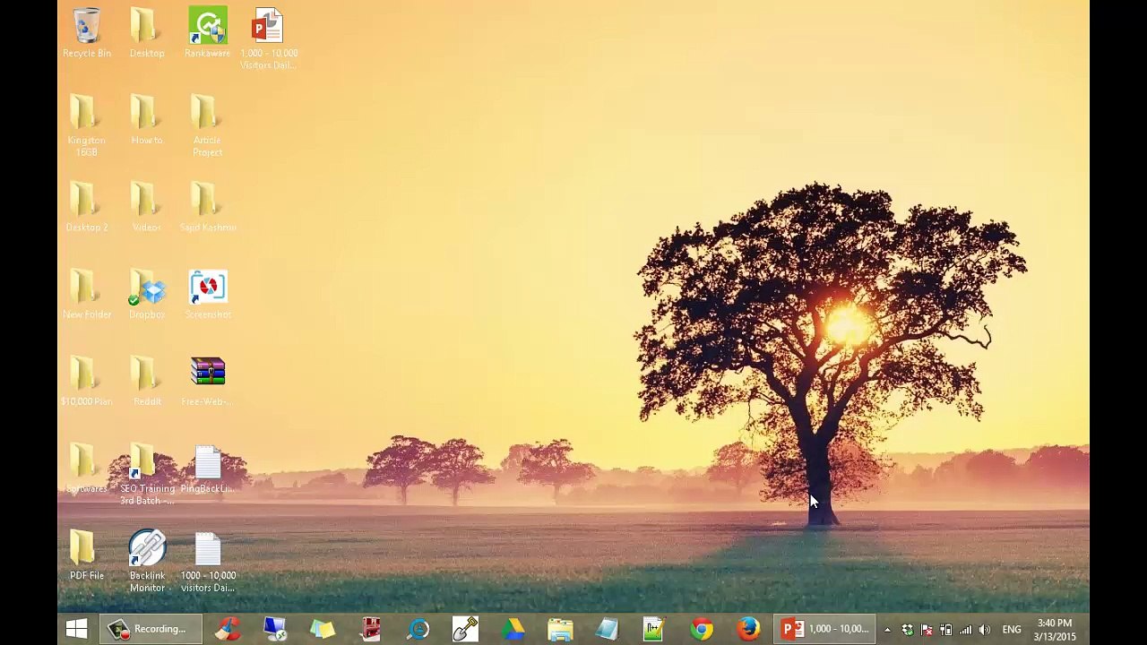Select the PowerPoint file 1,000 - 10,000 Visitors

click(268, 39)
